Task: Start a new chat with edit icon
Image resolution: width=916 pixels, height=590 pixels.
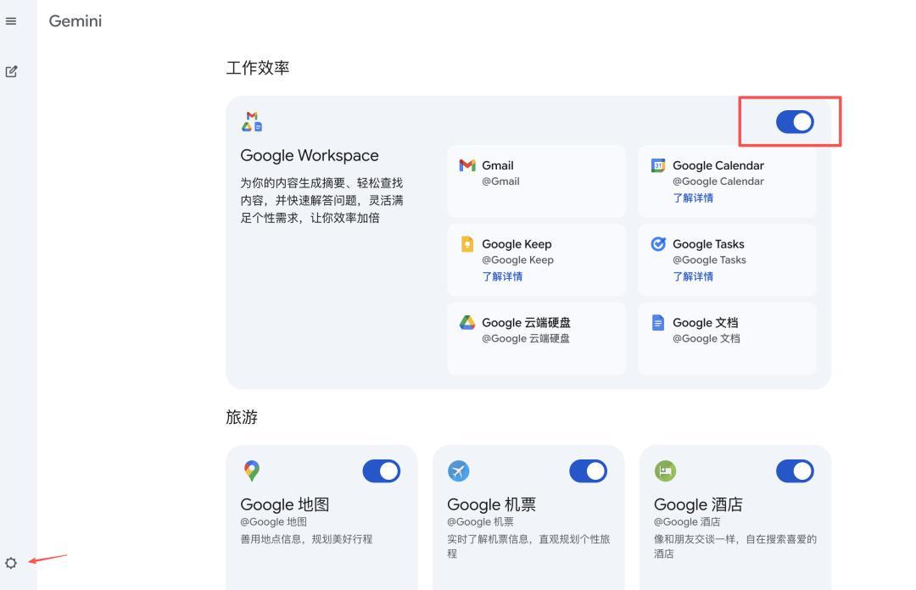Action: point(11,72)
